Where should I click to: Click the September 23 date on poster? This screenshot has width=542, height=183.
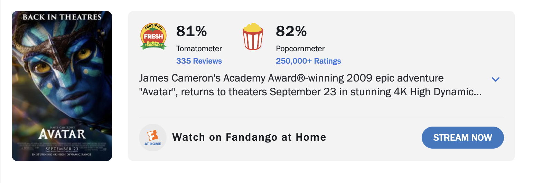click(62, 149)
